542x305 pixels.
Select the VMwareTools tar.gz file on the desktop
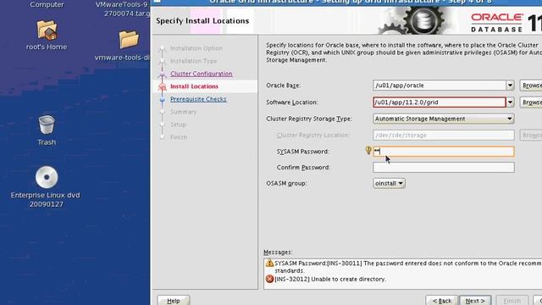[122, 9]
